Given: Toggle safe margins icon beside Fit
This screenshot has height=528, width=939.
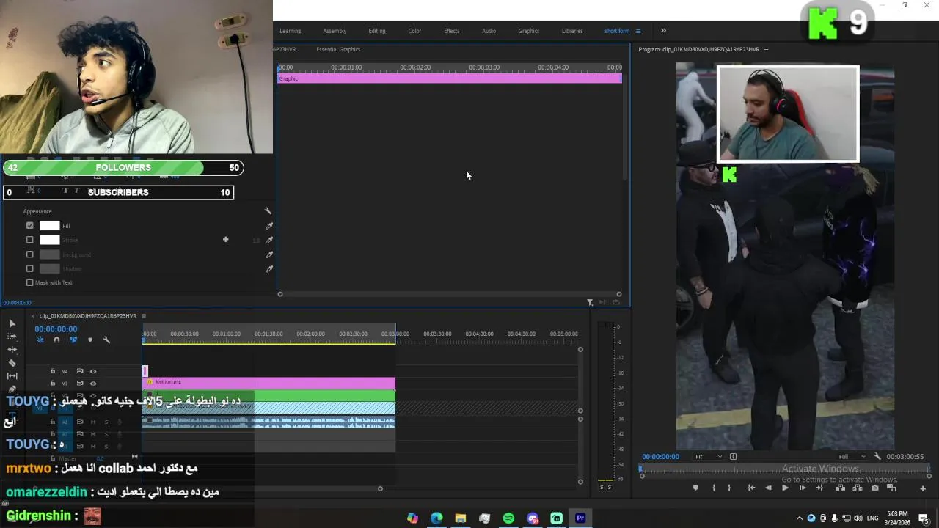Looking at the screenshot, I should (733, 456).
